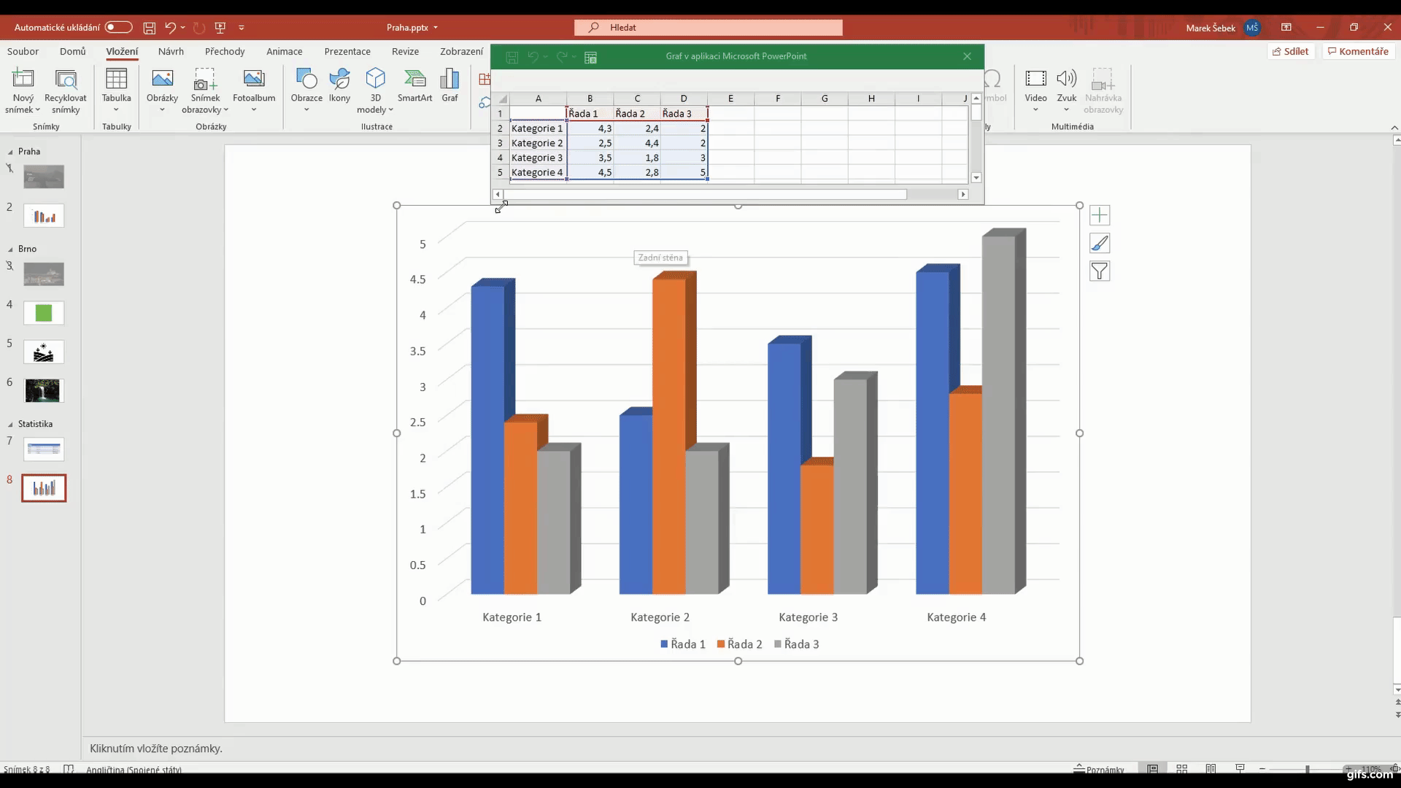Select the green slide 4 thumbnail
Viewport: 1401px width, 788px height.
(43, 313)
